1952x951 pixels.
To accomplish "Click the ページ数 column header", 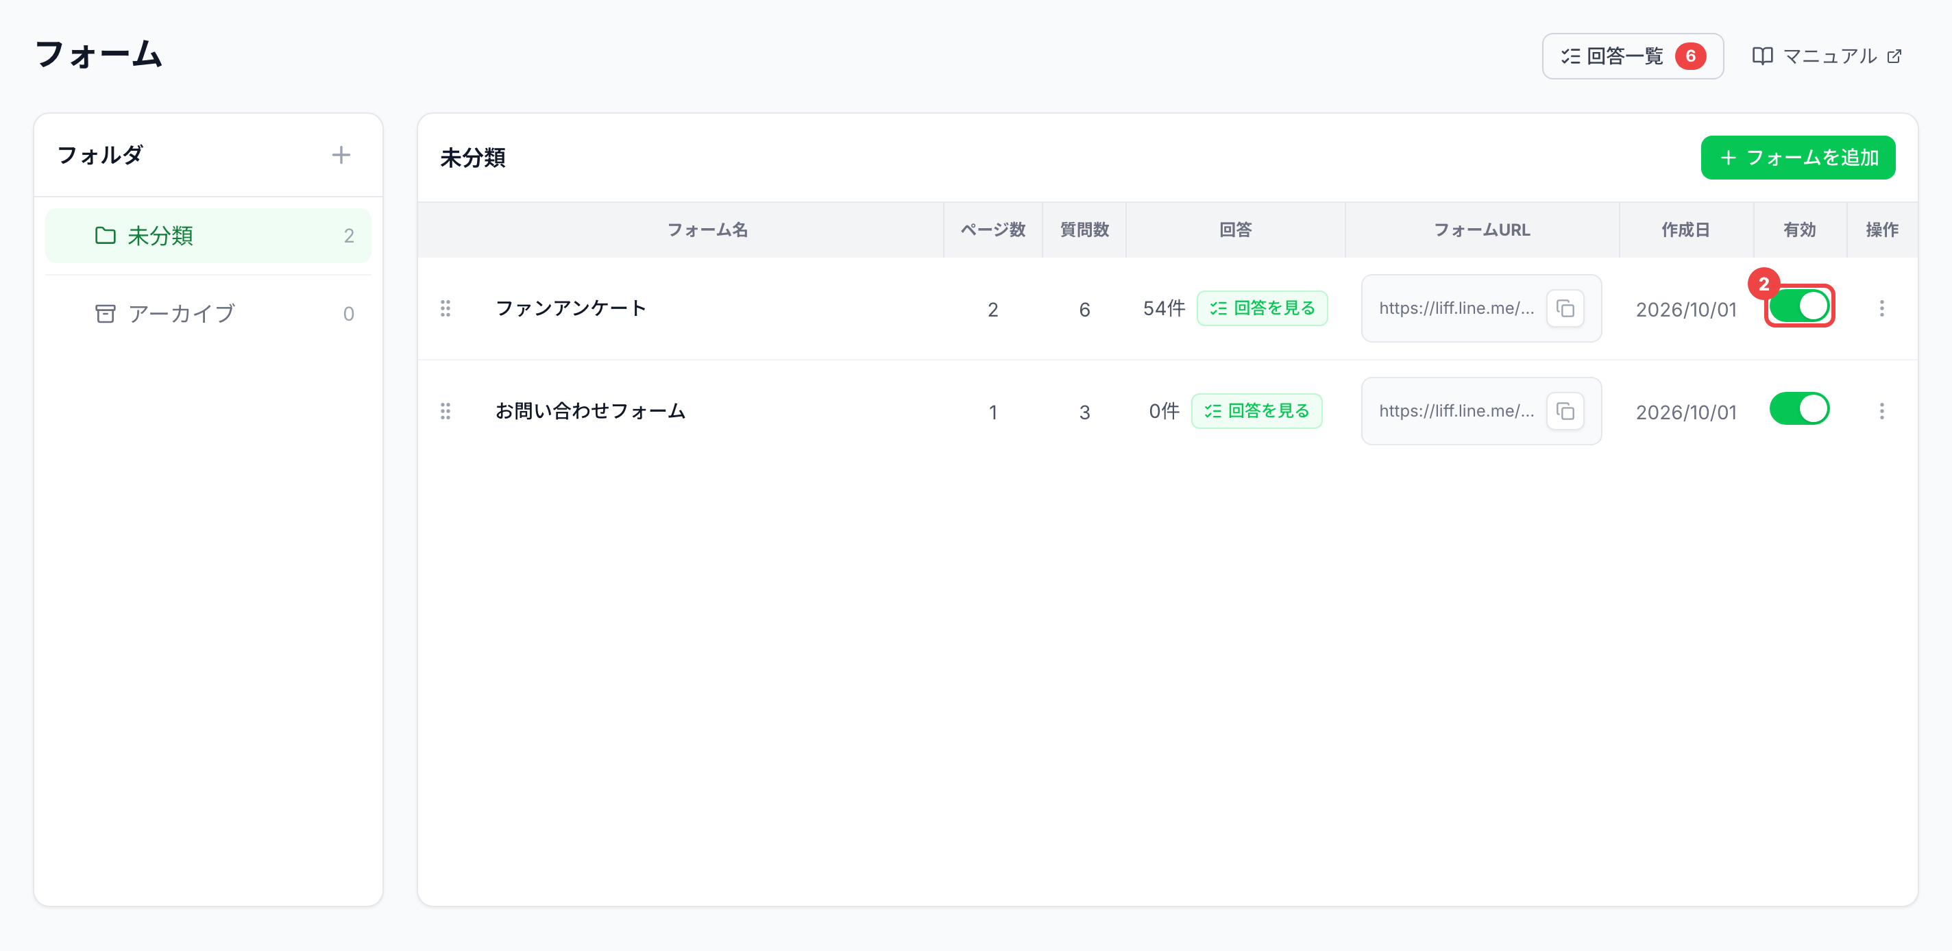I will click(x=992, y=230).
